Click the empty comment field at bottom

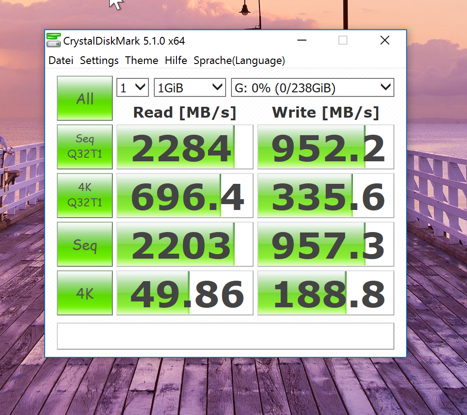point(226,336)
